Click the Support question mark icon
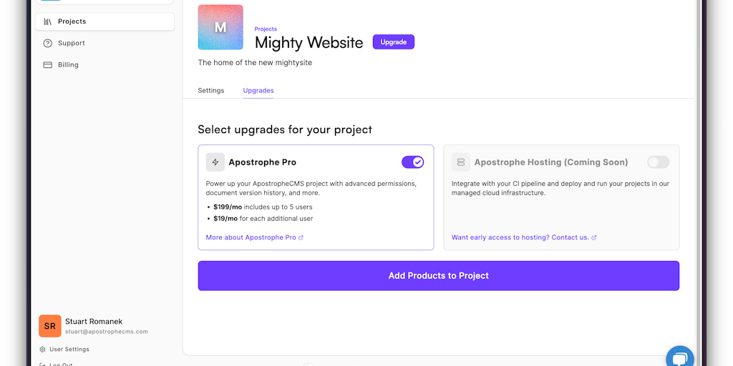Viewport: 733px width, 366px height. (x=48, y=43)
